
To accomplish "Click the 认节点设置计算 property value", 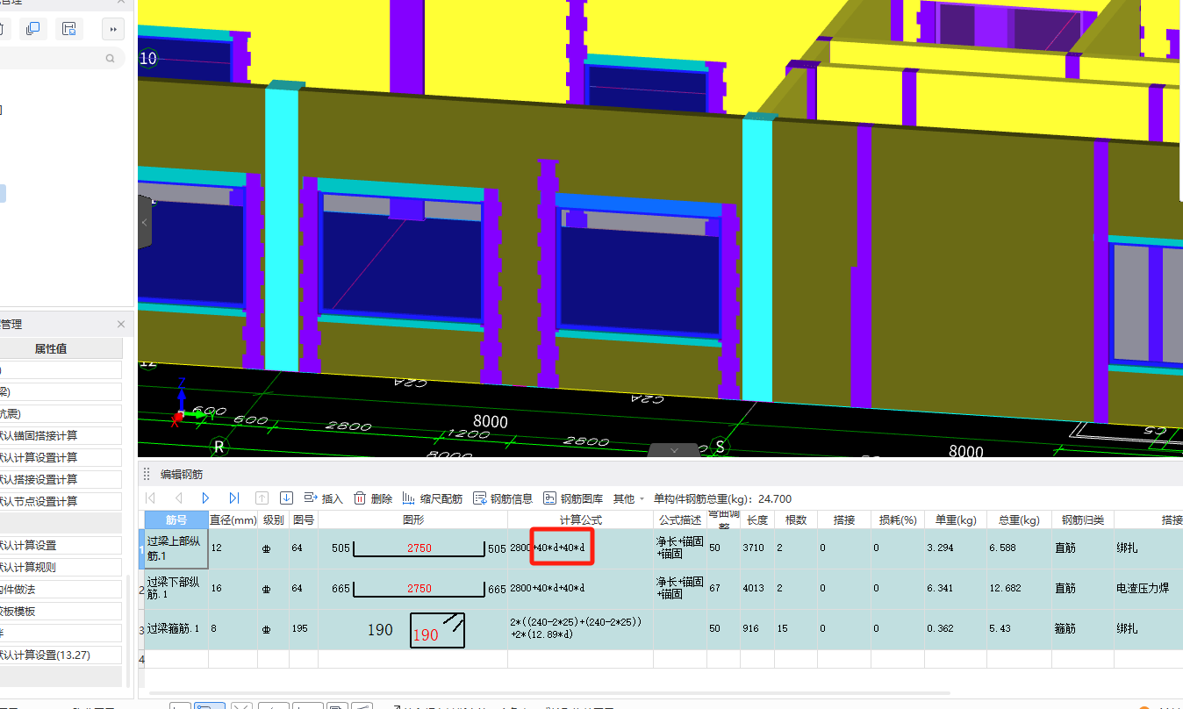I will pyautogui.click(x=61, y=501).
